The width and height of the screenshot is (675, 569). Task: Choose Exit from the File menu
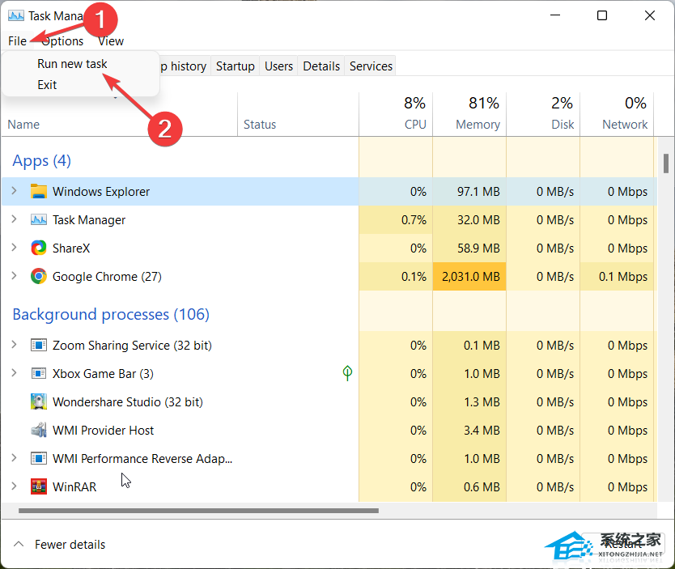pyautogui.click(x=47, y=85)
